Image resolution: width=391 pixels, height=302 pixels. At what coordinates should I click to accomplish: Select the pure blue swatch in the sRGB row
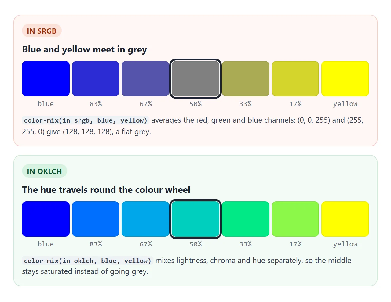pyautogui.click(x=46, y=79)
